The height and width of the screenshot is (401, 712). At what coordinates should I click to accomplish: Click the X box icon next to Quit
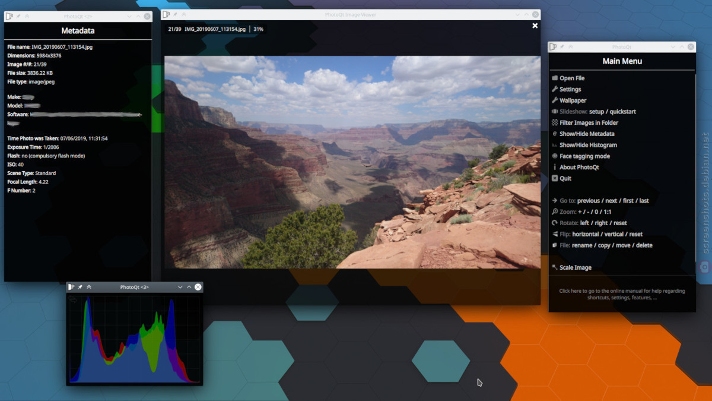pos(555,178)
